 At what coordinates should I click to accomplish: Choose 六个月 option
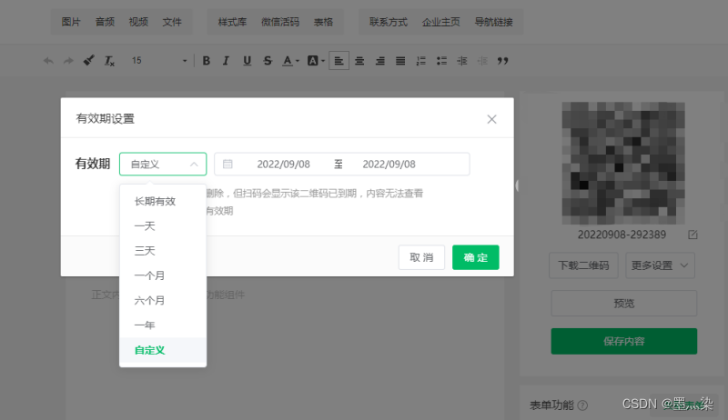pyautogui.click(x=163, y=300)
